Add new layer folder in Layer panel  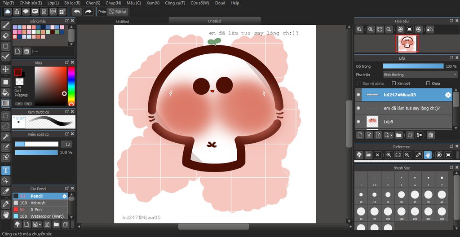[398, 135]
